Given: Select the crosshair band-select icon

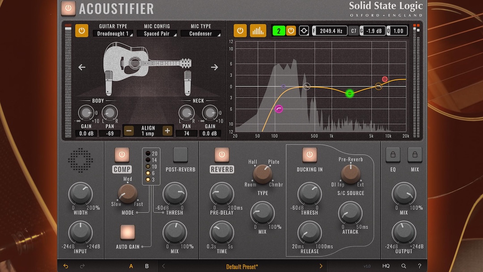Looking at the screenshot, I should pyautogui.click(x=303, y=30).
